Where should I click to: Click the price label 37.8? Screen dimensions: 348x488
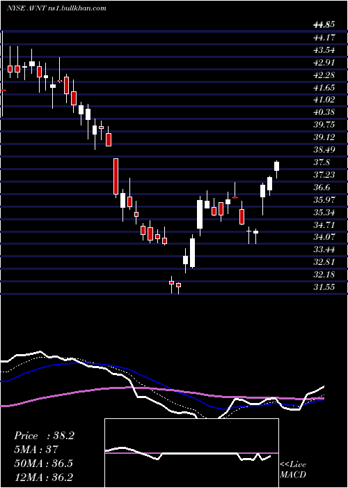[x=322, y=162]
